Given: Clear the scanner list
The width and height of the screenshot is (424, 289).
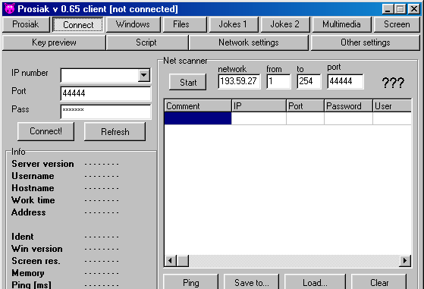Looking at the screenshot, I should [x=379, y=282].
